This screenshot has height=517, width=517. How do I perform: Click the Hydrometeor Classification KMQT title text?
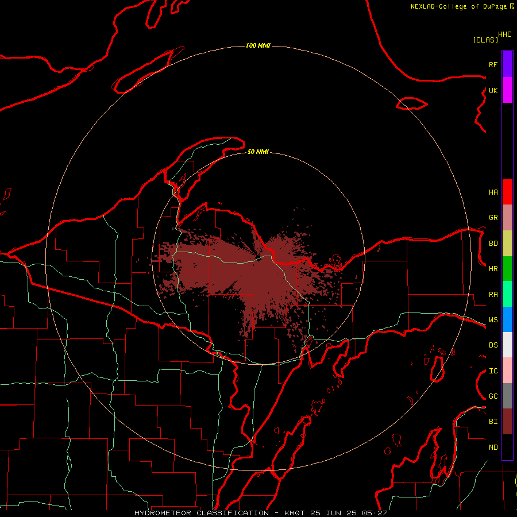coord(261,513)
